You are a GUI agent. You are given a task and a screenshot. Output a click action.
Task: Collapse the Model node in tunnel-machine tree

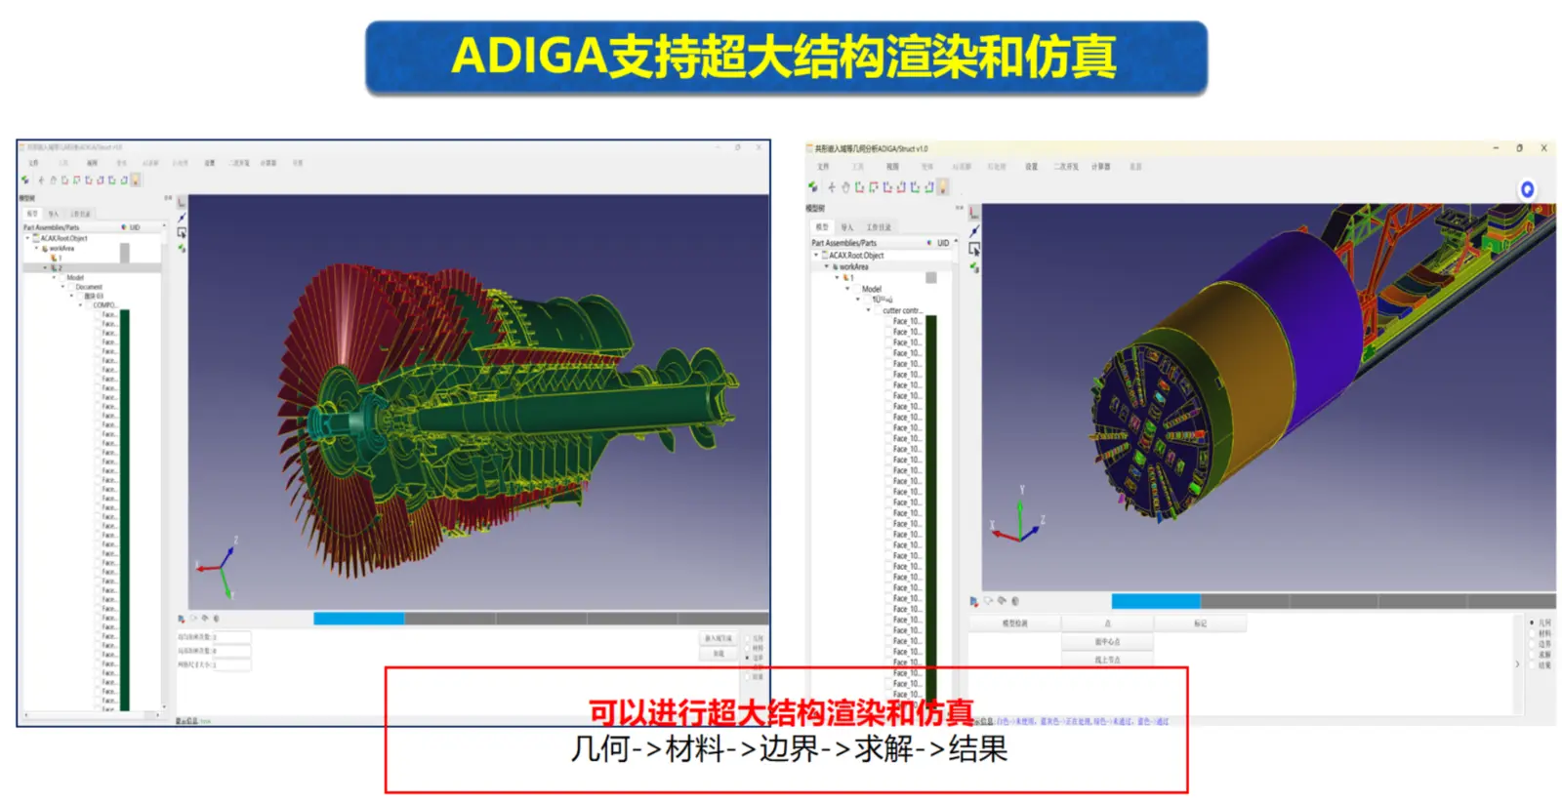[847, 288]
